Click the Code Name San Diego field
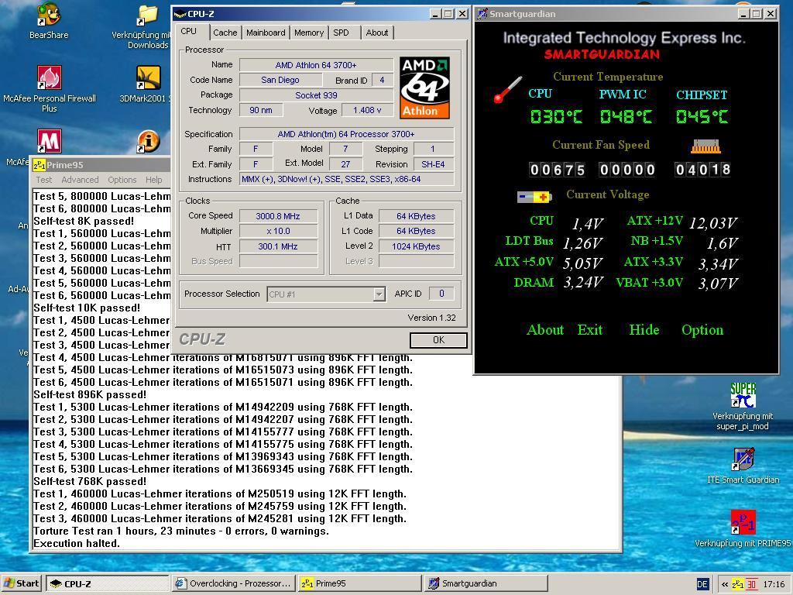Screen dimensions: 793x595 pyautogui.click(x=280, y=80)
